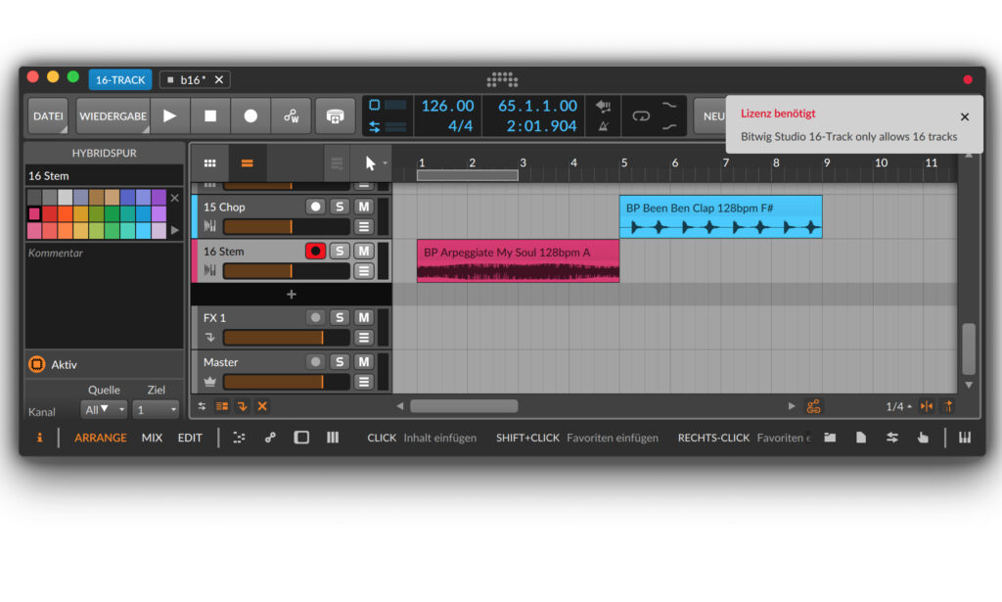The width and height of the screenshot is (1002, 602).
Task: Open the WIEDERGABE menu
Action: pyautogui.click(x=114, y=116)
